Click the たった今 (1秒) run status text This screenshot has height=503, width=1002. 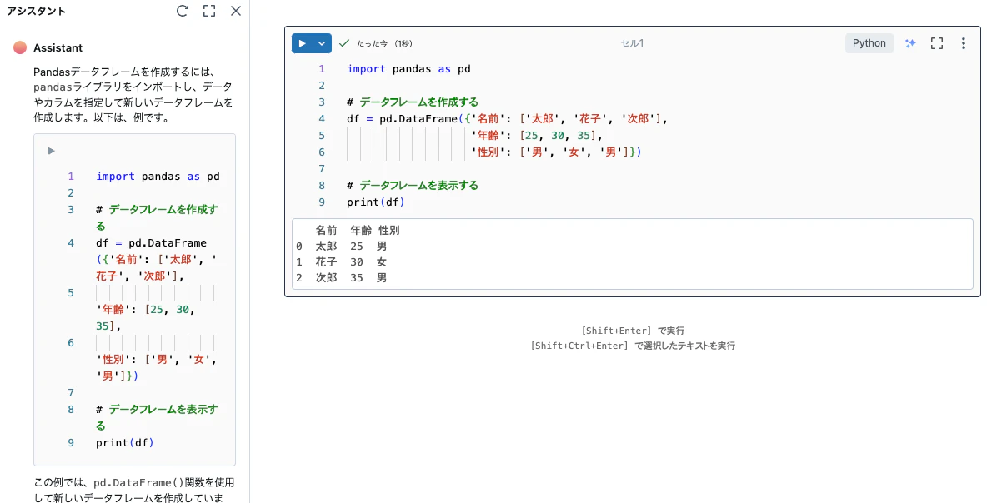click(x=384, y=43)
